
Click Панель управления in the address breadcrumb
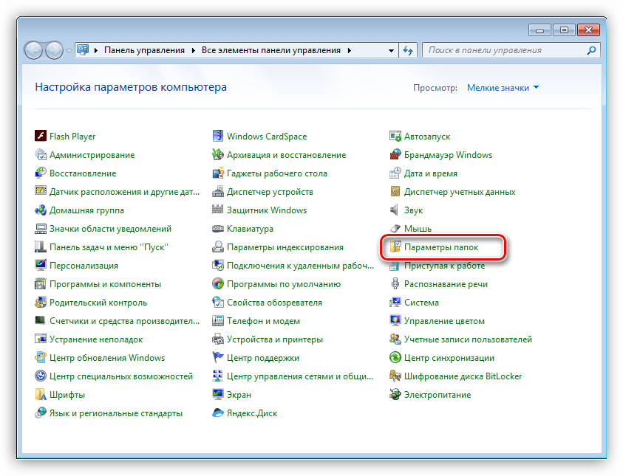(x=144, y=51)
